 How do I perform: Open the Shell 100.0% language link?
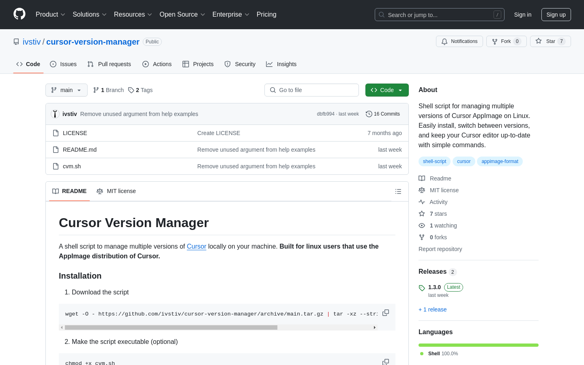pos(440,354)
